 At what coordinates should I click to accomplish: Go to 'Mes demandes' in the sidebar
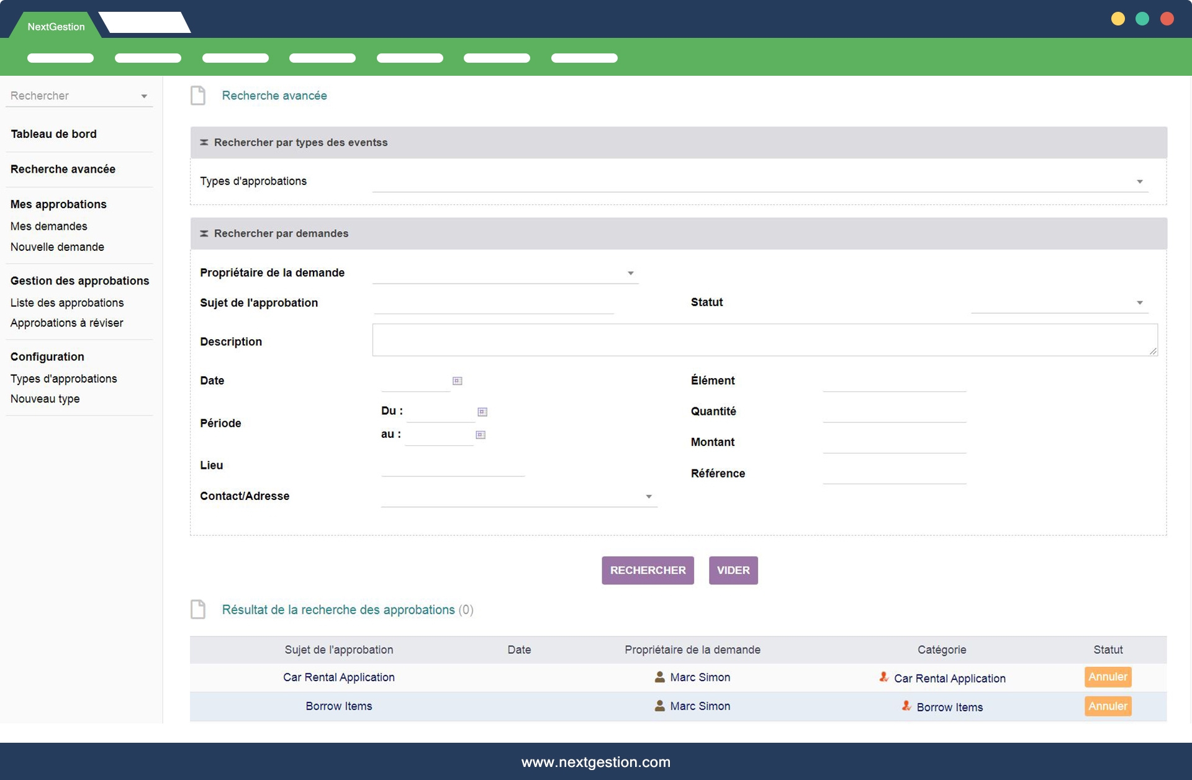48,226
